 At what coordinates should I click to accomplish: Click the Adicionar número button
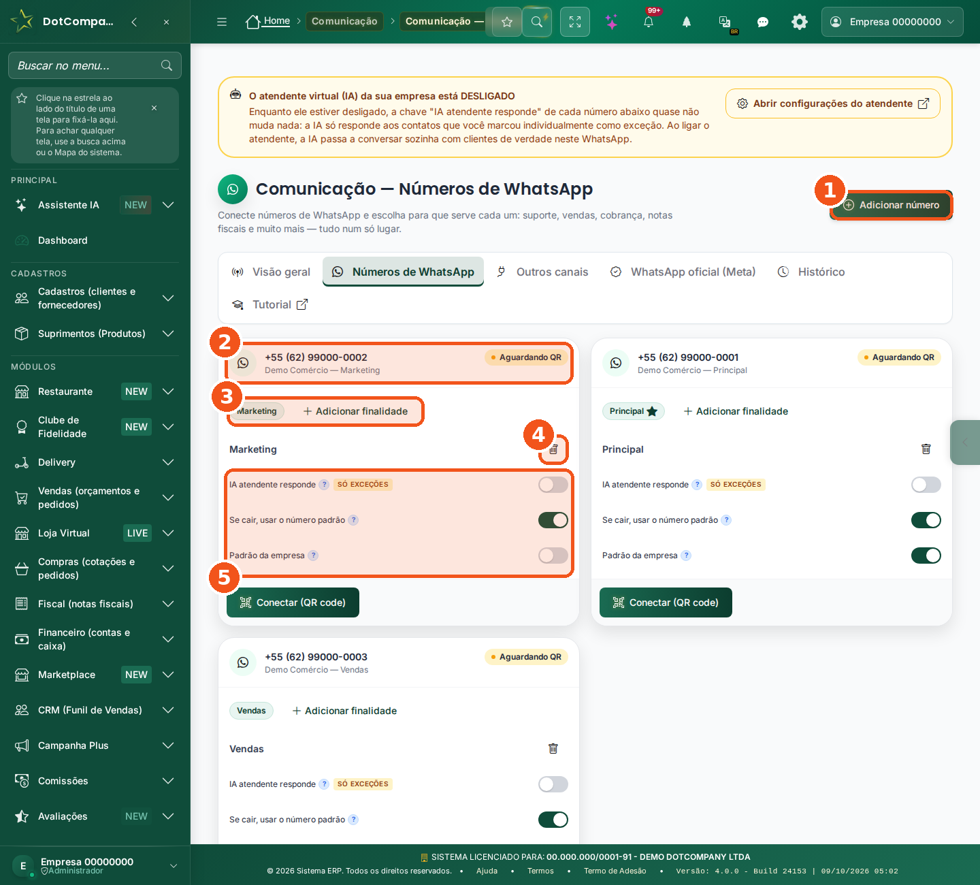(891, 205)
